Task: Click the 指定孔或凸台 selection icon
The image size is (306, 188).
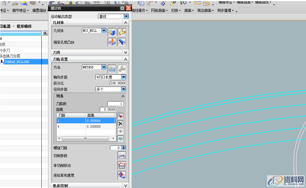Action: pos(112,42)
